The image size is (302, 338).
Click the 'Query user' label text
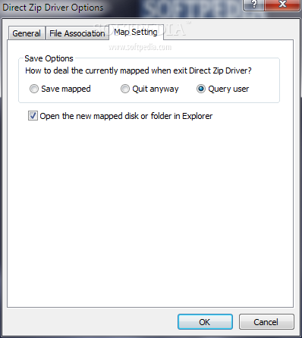point(228,89)
